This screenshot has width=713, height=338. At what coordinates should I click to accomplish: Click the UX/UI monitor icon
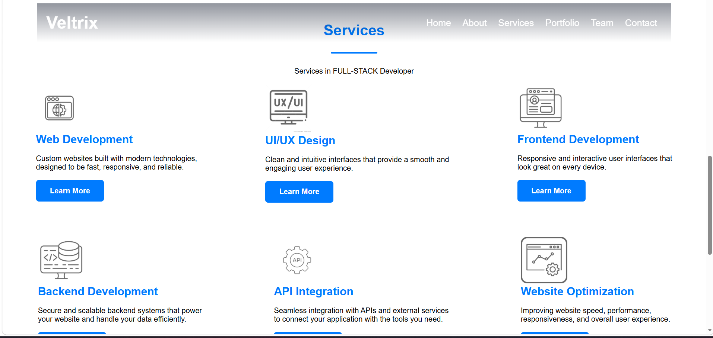289,107
